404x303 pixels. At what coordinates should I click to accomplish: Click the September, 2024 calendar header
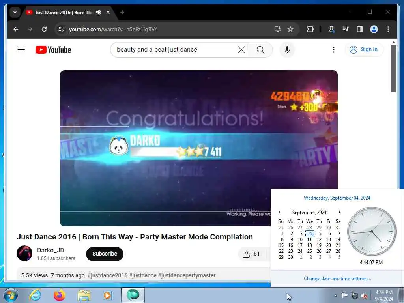(x=309, y=213)
